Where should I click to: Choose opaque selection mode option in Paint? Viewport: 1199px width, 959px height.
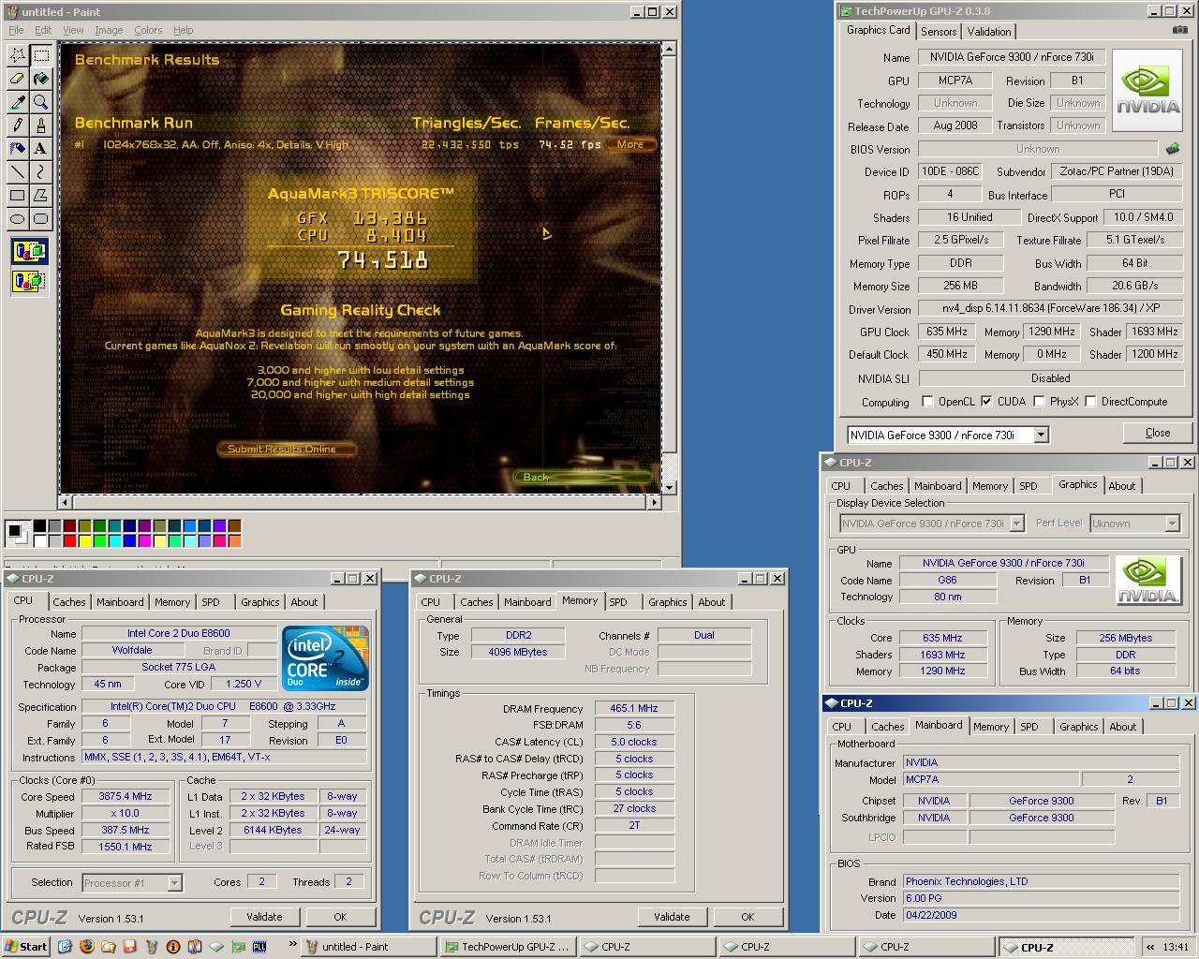pos(29,251)
